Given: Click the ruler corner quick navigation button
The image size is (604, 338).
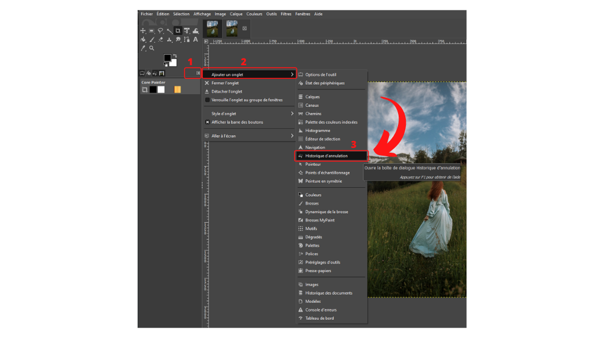Looking at the screenshot, I should click(206, 41).
